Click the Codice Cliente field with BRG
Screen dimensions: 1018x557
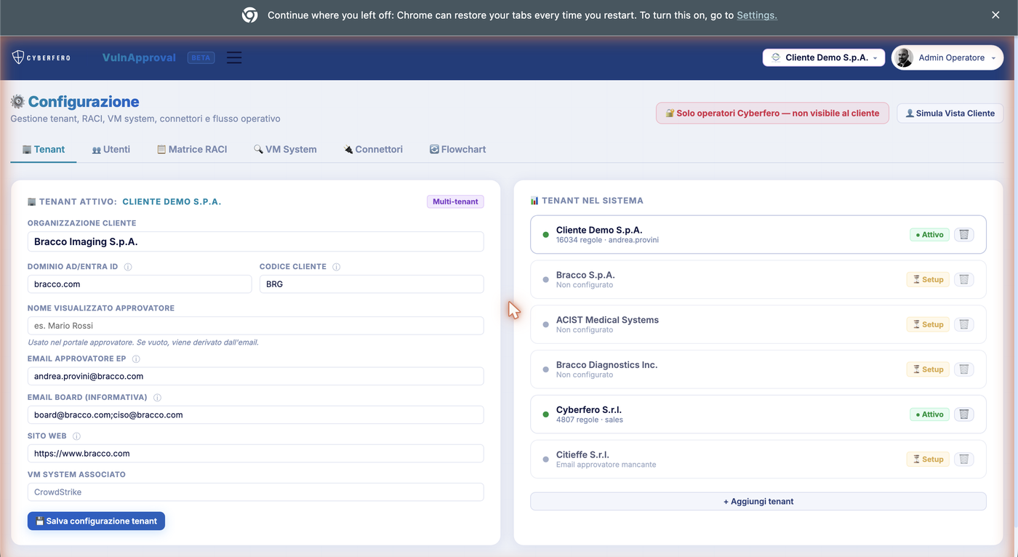click(x=372, y=284)
